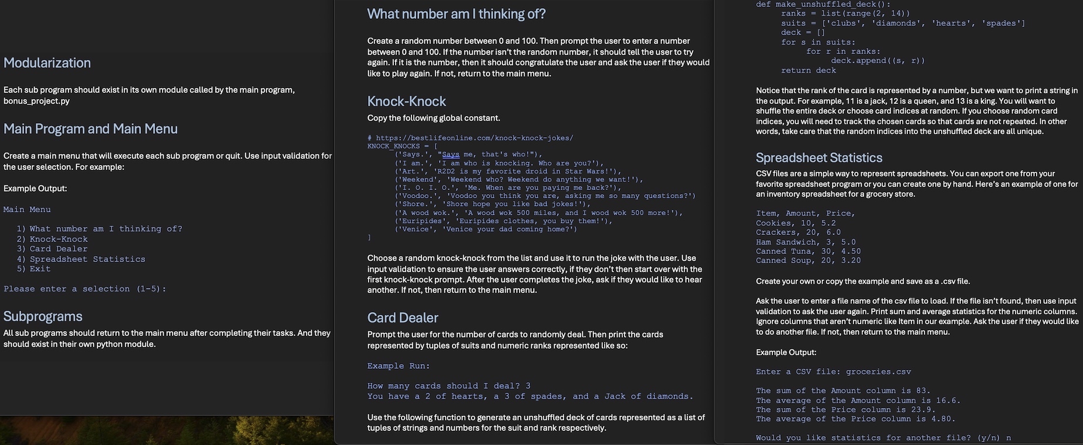Click the 'You have a 2 of hearts' output line
Screen dimensions: 1083x445
530,396
